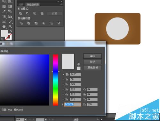
Task: Apply Divide pathfinder
Action: coord(21,23)
